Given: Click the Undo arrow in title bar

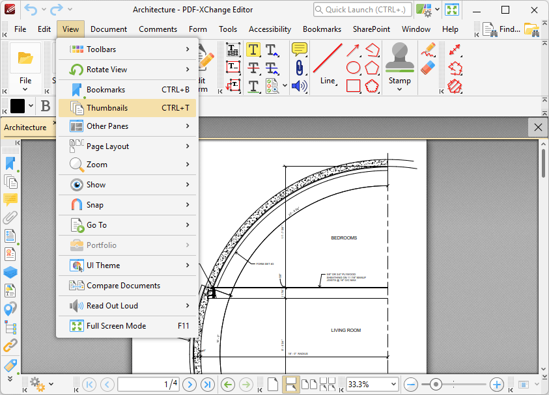Looking at the screenshot, I should (x=31, y=10).
